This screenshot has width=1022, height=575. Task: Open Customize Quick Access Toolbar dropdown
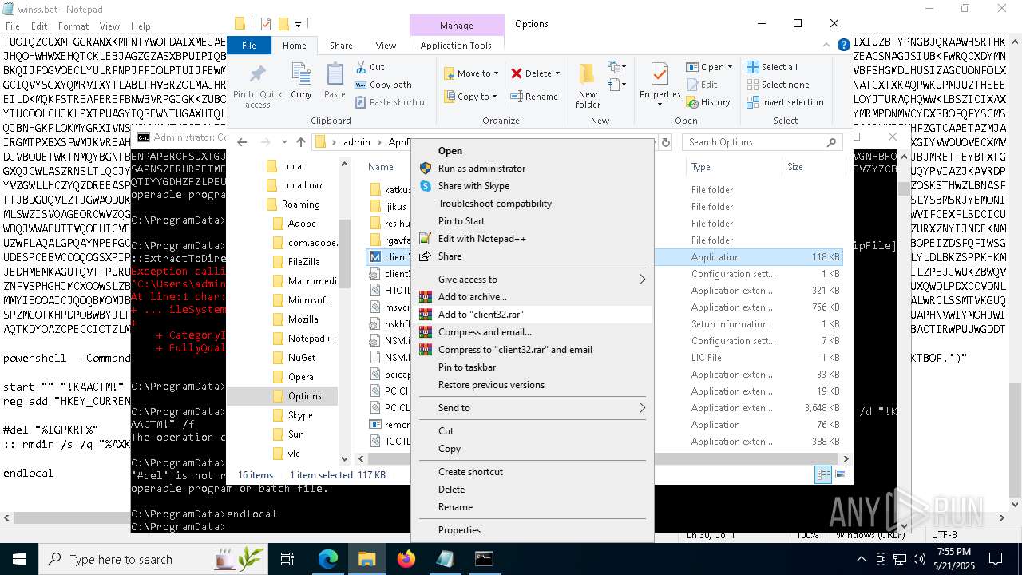tap(299, 24)
